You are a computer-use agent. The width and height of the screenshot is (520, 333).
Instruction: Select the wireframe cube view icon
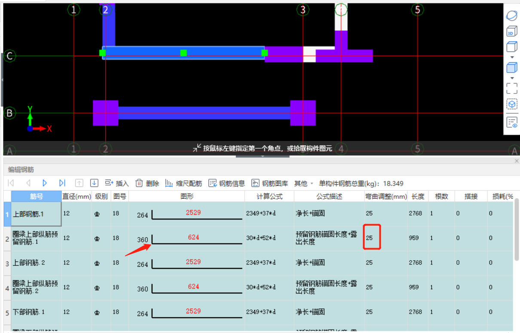pos(511,46)
